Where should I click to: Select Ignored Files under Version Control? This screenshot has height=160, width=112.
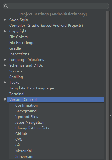(27, 117)
